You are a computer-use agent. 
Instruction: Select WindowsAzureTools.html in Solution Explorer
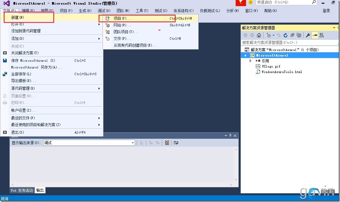282,72
